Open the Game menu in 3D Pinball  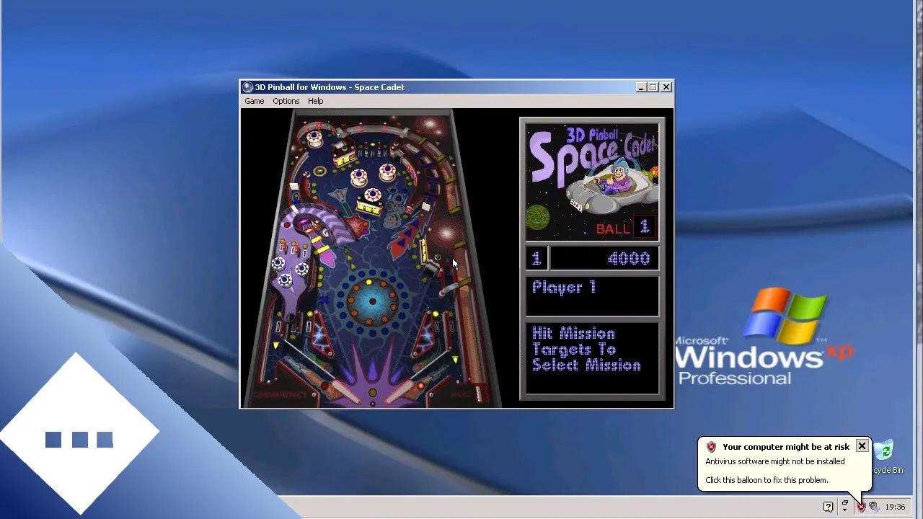254,101
